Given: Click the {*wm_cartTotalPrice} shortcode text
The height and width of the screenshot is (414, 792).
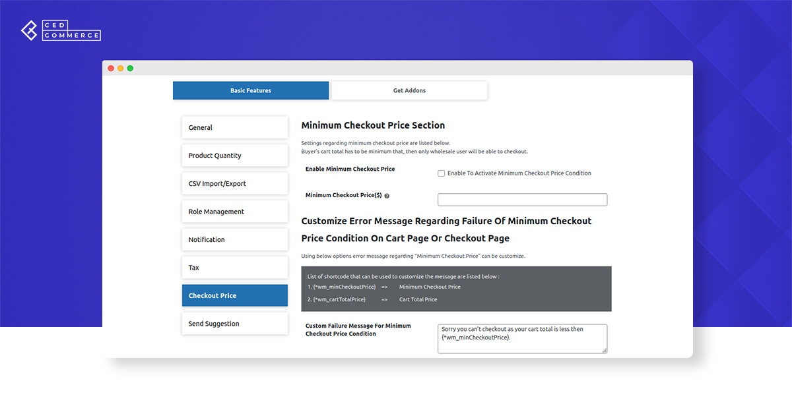Looking at the screenshot, I should pos(340,299).
